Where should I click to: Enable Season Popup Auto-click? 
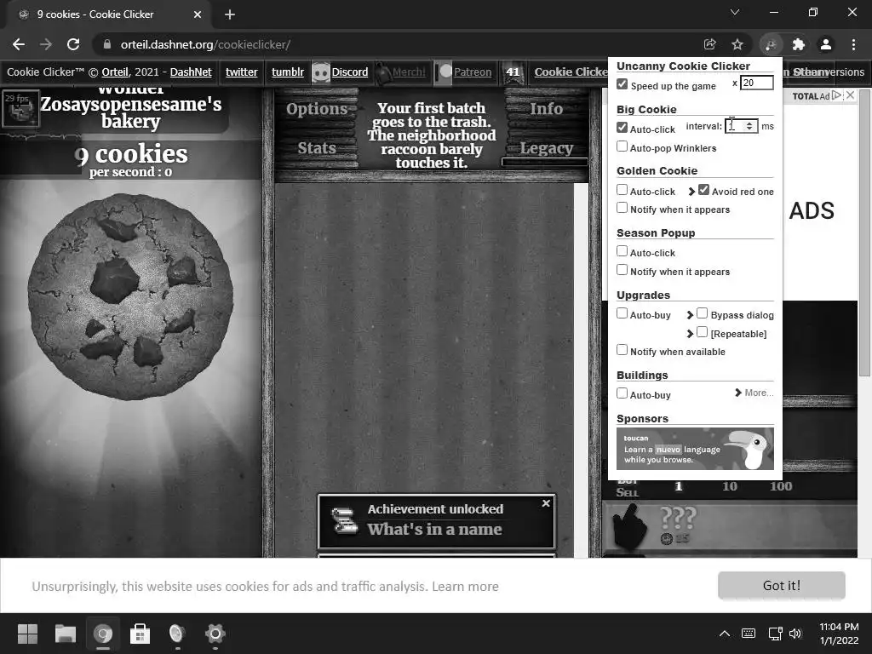[622, 251]
